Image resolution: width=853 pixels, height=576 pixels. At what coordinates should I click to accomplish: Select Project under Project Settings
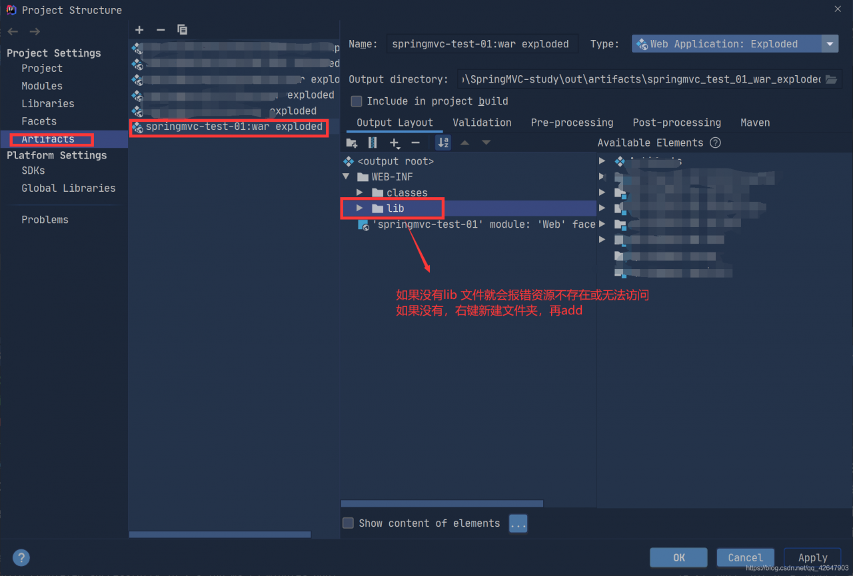pos(42,69)
